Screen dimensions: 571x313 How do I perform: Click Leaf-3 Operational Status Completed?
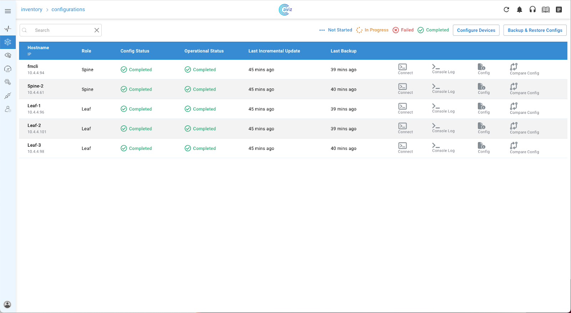(x=200, y=148)
